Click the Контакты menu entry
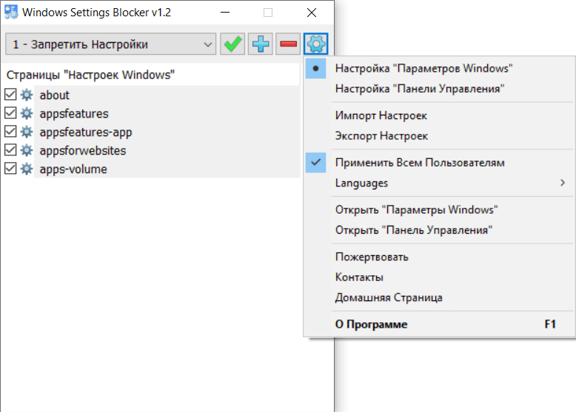 click(x=439, y=277)
